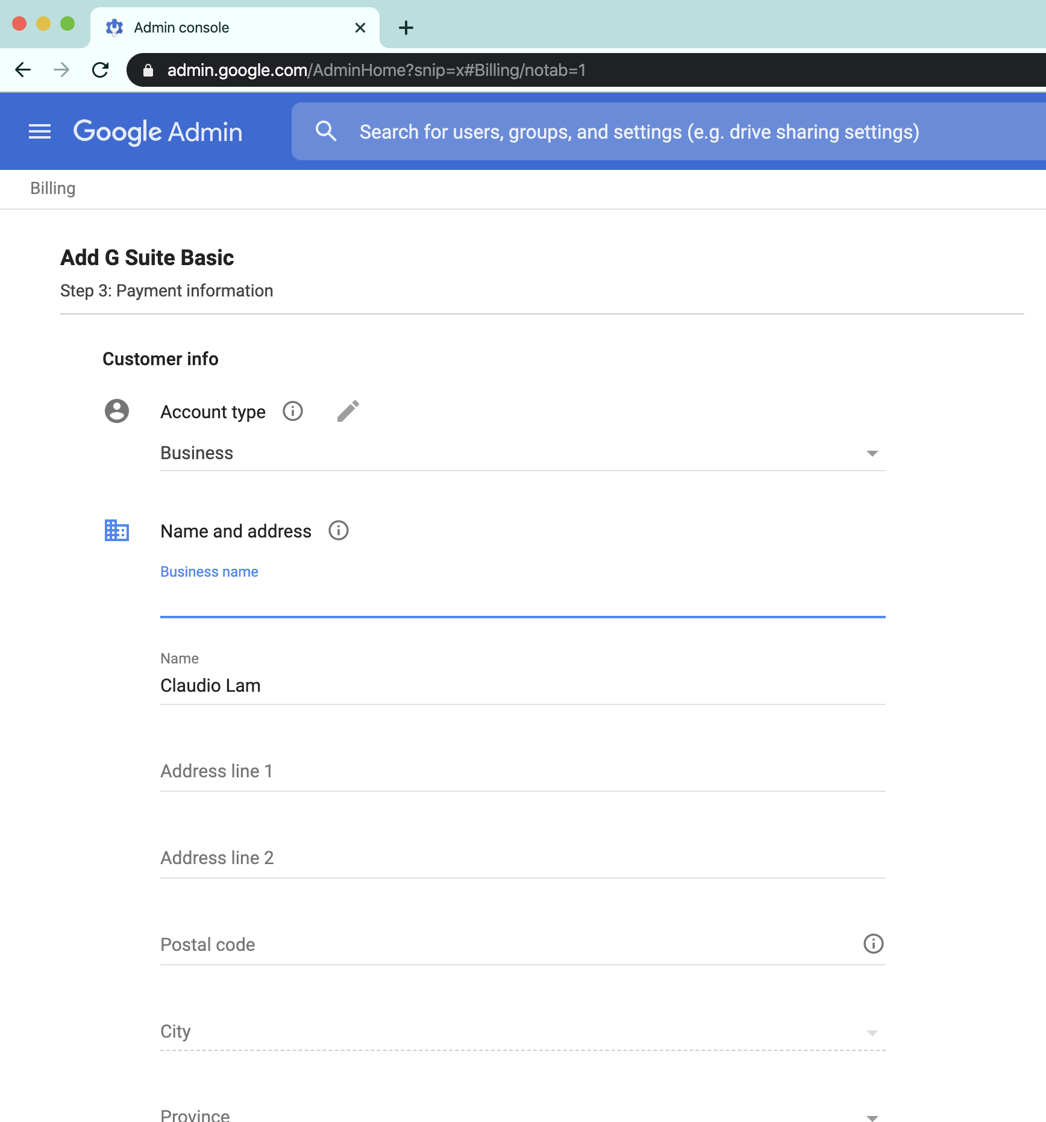
Task: Expand the City dropdown
Action: point(522,1032)
